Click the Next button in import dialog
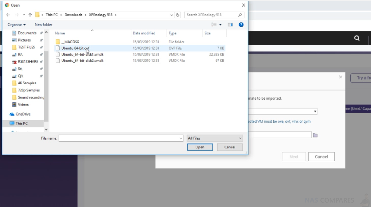Screen dimensions: 371x207 pyautogui.click(x=294, y=157)
